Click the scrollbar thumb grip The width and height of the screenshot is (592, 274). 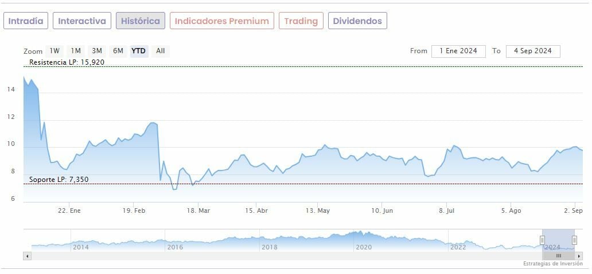[x=558, y=256]
